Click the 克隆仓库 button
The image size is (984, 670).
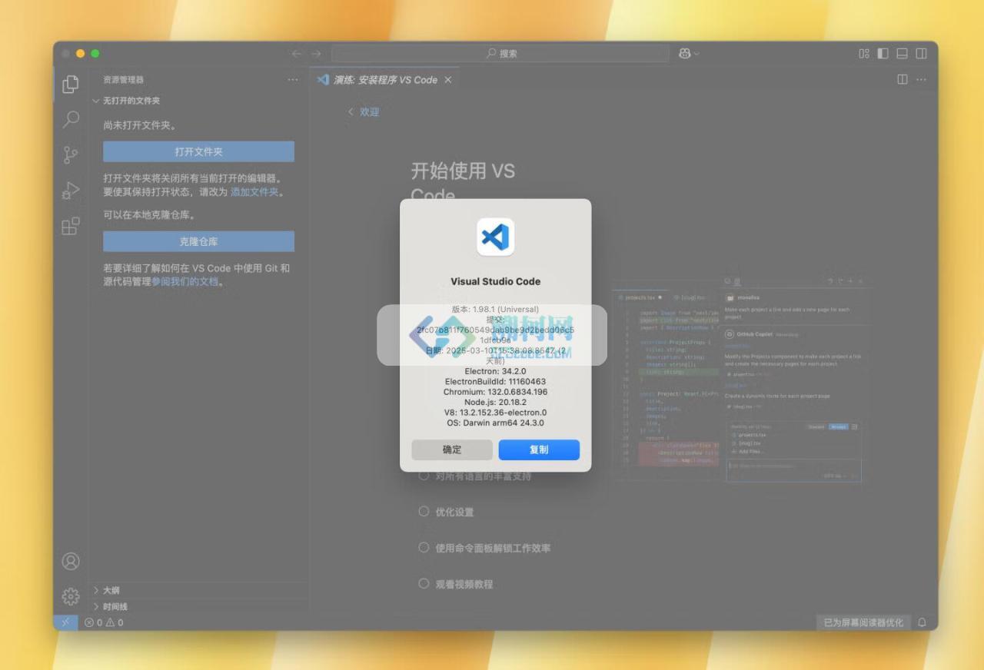tap(198, 241)
